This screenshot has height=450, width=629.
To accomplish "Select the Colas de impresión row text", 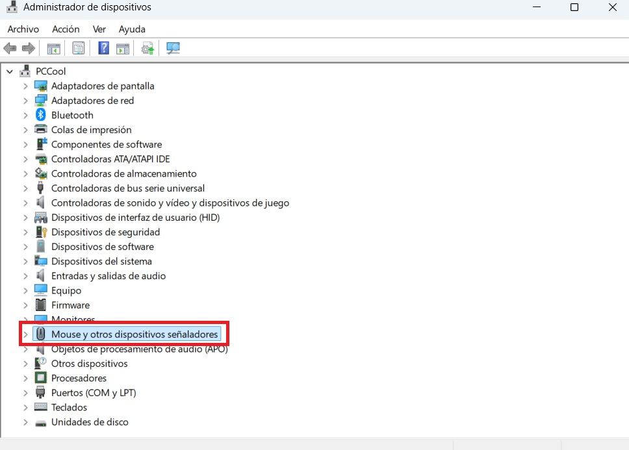I will pos(92,130).
